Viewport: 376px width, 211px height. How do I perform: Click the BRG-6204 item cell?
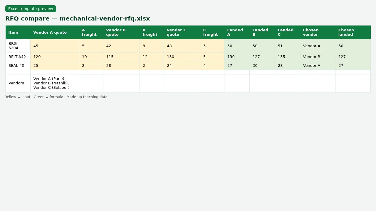point(18,46)
